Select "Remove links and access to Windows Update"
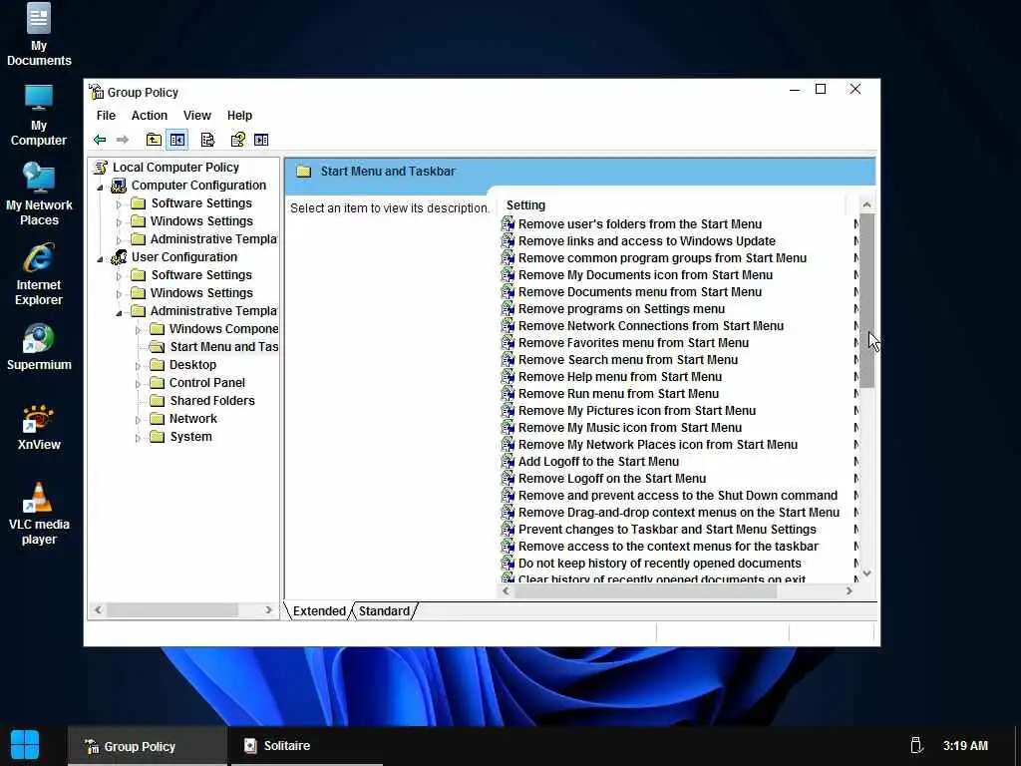The width and height of the screenshot is (1021, 766). 646,241
